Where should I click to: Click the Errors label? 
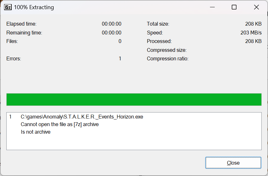(14, 58)
